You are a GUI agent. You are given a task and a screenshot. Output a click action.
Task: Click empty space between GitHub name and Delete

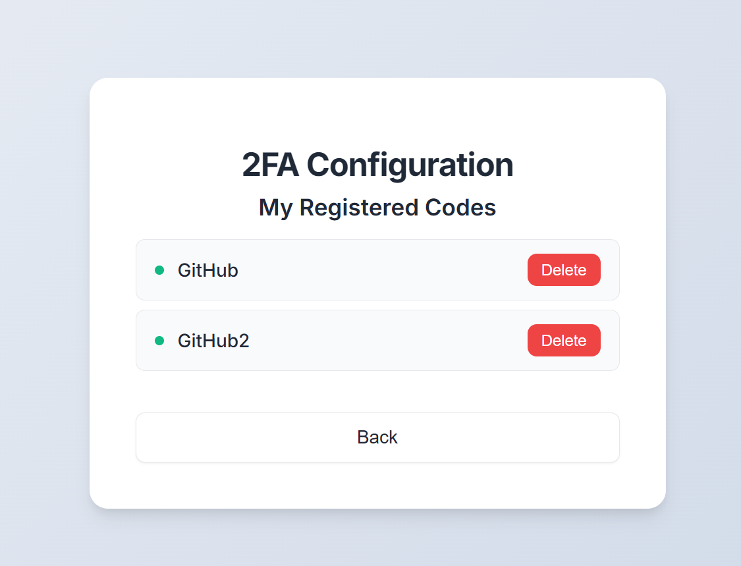pos(382,270)
